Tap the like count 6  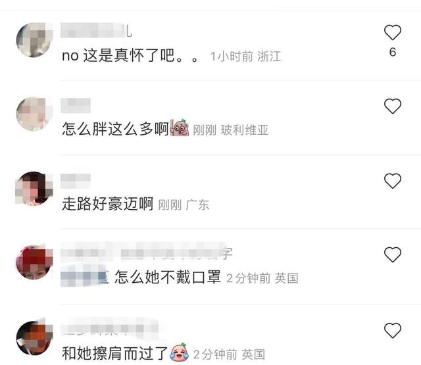tap(393, 52)
